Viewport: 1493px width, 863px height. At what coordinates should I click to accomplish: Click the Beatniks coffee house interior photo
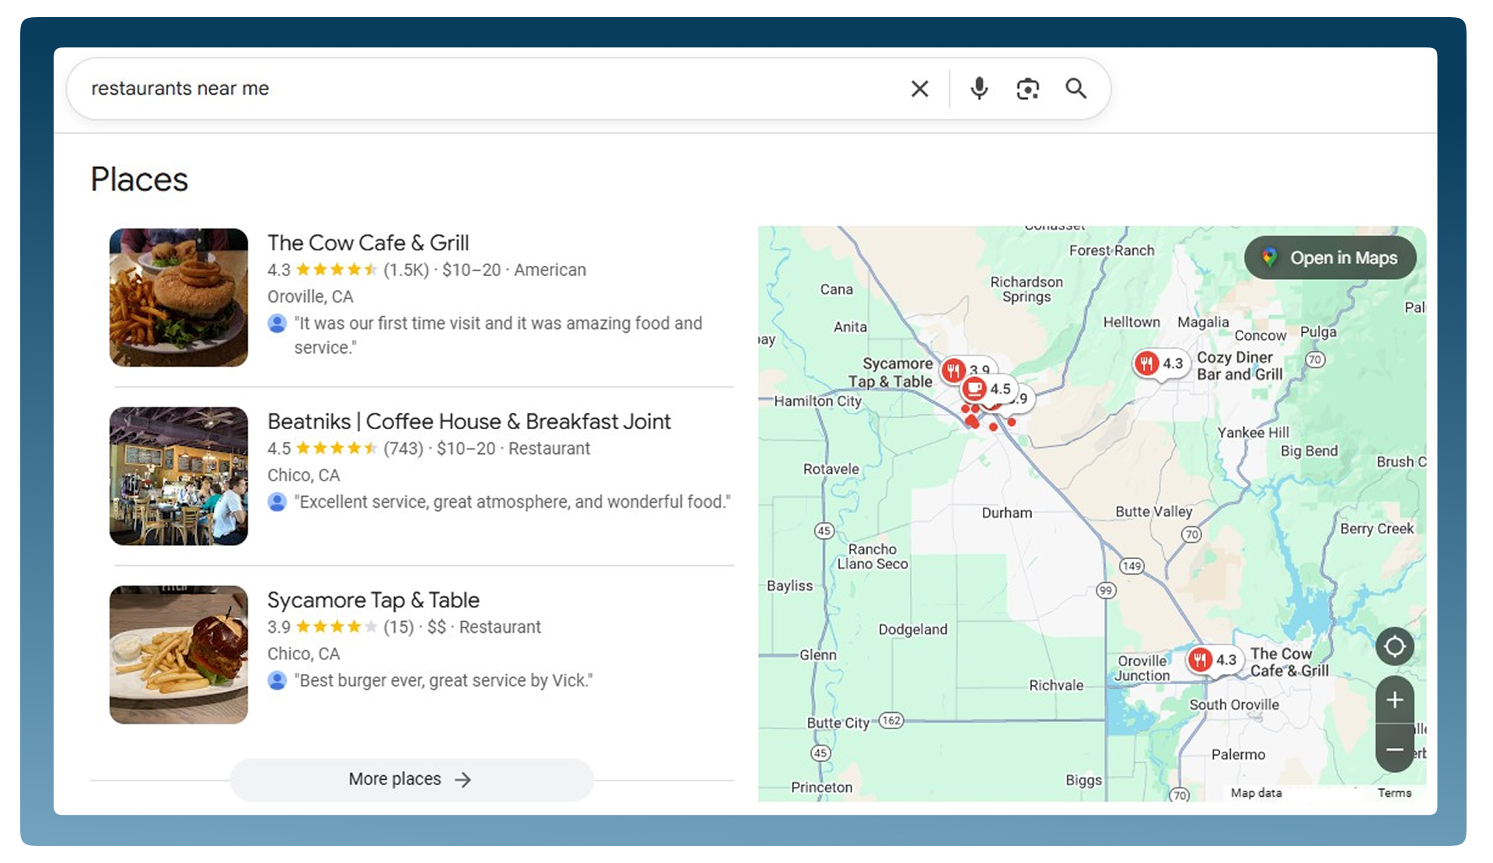179,476
